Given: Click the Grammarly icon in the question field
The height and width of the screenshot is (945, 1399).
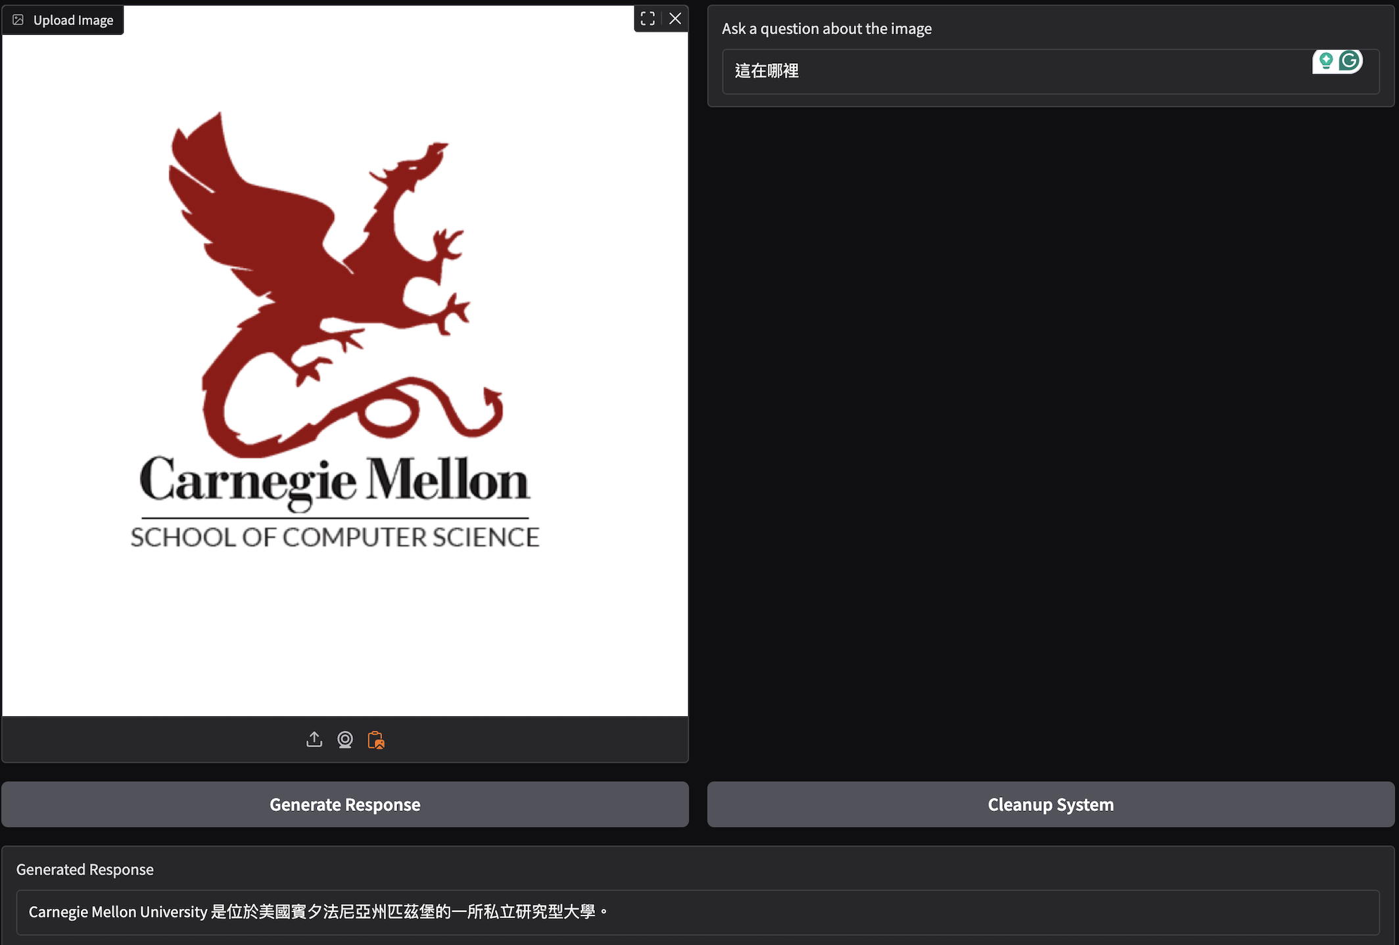Looking at the screenshot, I should [x=1350, y=61].
